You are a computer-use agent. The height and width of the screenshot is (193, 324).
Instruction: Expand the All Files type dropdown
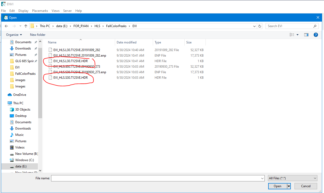click(292, 178)
